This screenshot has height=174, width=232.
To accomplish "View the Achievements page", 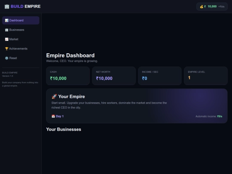I will tap(21, 49).
